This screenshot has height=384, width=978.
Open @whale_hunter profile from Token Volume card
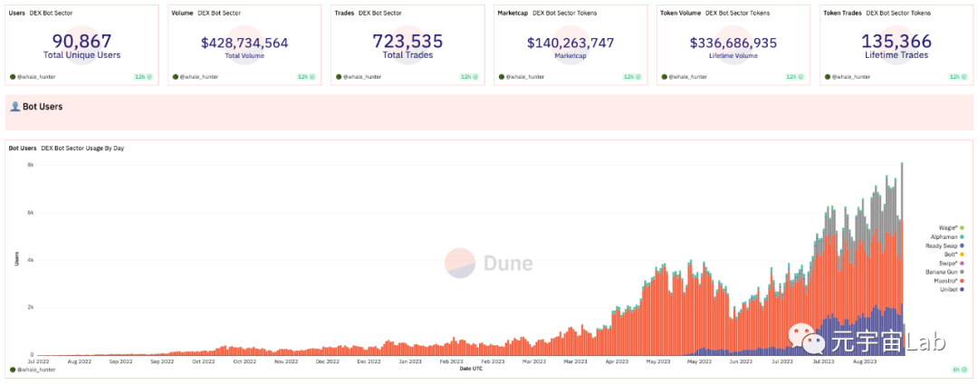[x=687, y=77]
